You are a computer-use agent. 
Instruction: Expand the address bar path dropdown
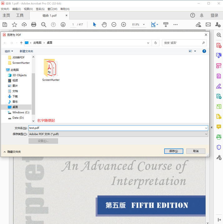tap(148, 43)
